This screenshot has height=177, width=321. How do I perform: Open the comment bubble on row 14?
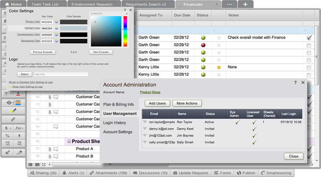56,127
